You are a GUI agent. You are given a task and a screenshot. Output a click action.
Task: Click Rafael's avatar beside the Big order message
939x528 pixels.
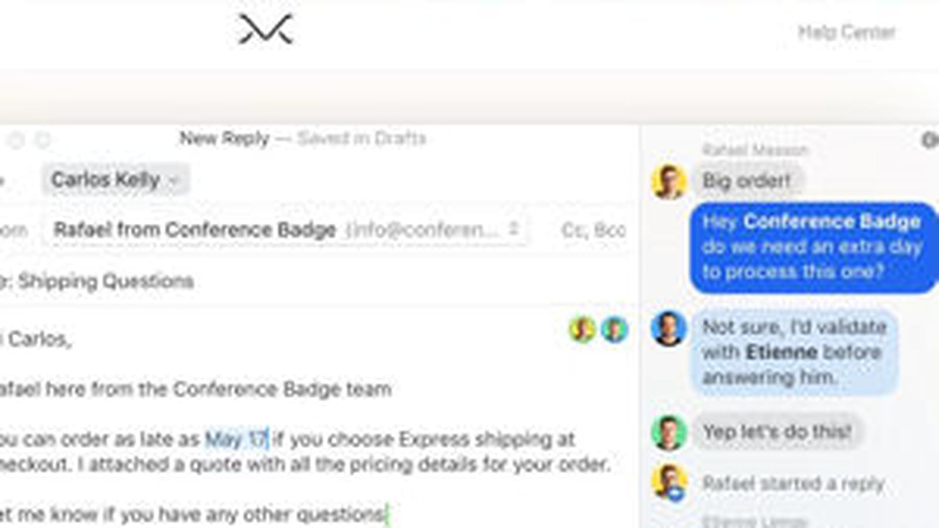click(x=668, y=181)
